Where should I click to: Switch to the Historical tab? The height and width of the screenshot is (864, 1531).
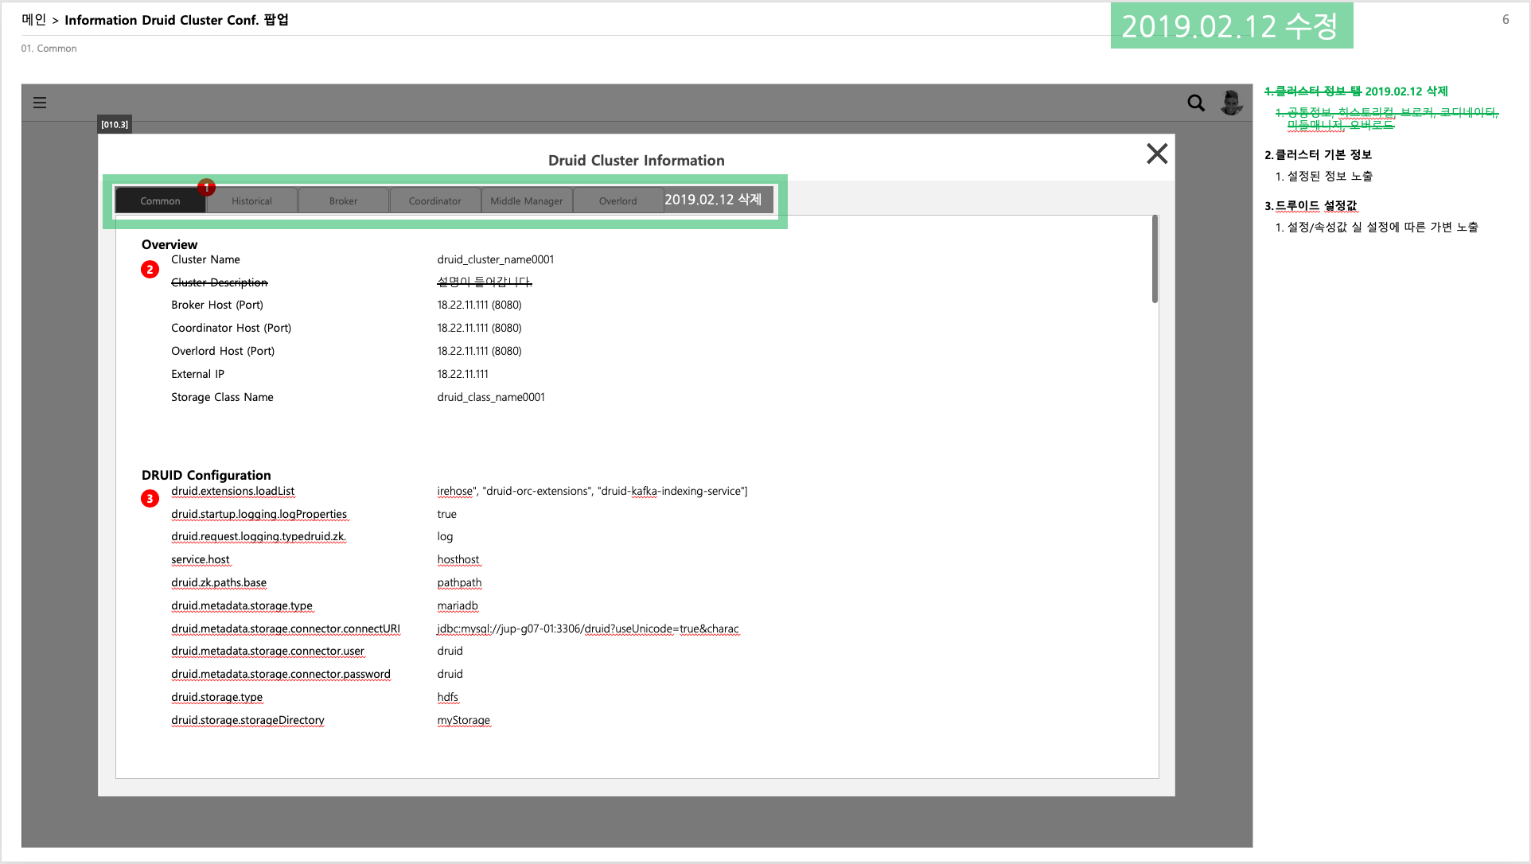[x=251, y=200]
